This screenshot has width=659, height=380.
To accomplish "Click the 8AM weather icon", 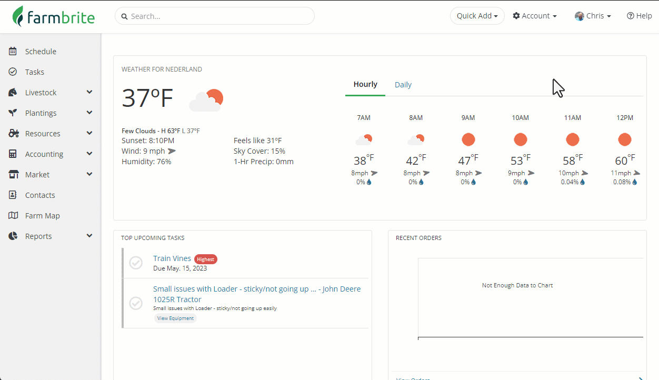I will tap(416, 140).
